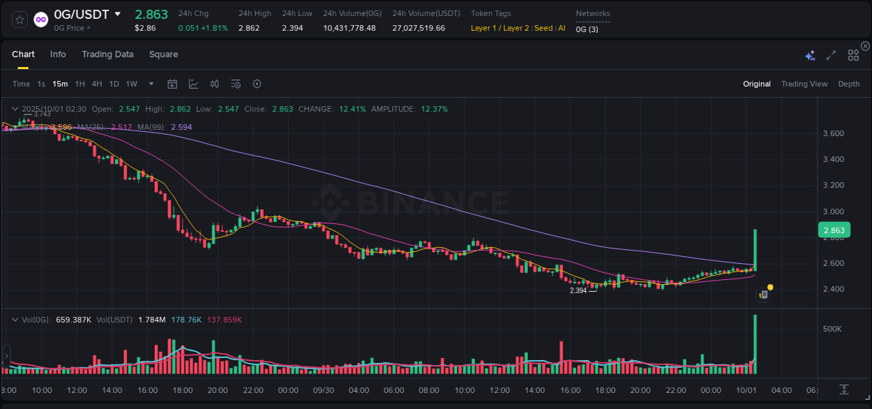Add 0G/USDT to favorites with star icon

click(x=19, y=19)
